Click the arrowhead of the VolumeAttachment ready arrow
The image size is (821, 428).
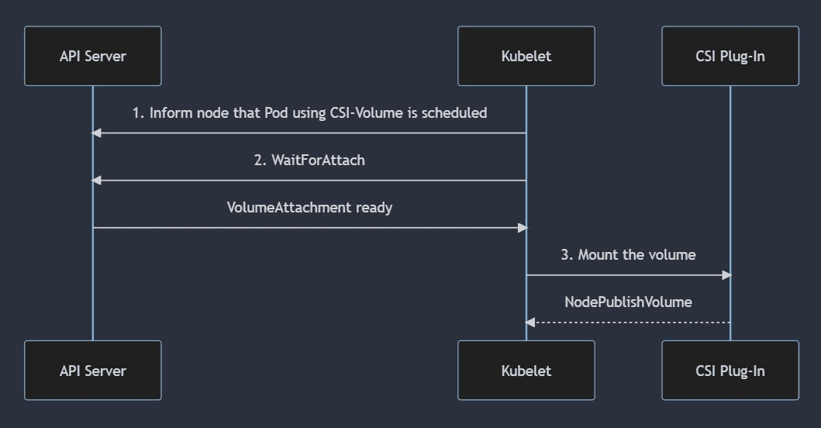(x=523, y=228)
